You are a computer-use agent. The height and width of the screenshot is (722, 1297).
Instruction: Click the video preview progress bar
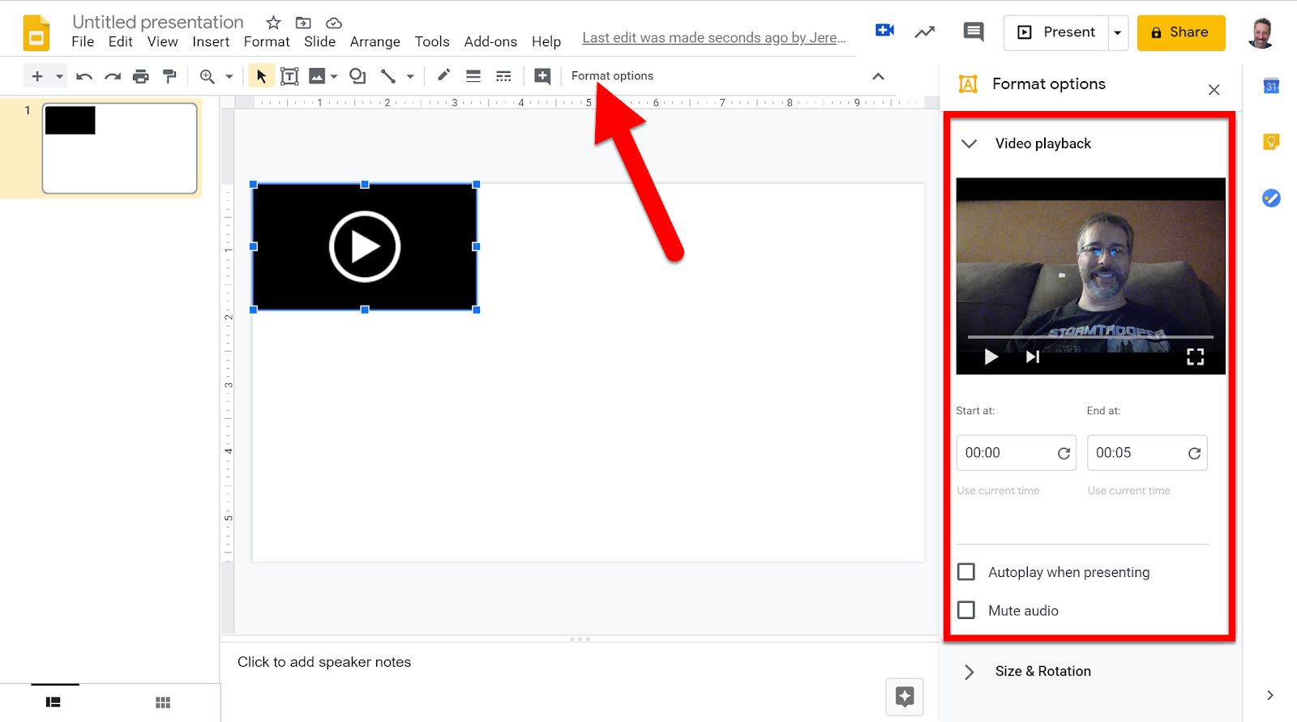1090,336
